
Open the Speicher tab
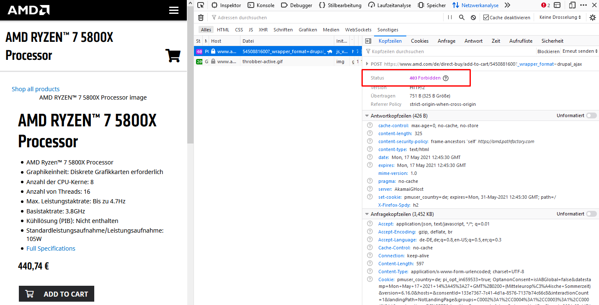click(432, 5)
